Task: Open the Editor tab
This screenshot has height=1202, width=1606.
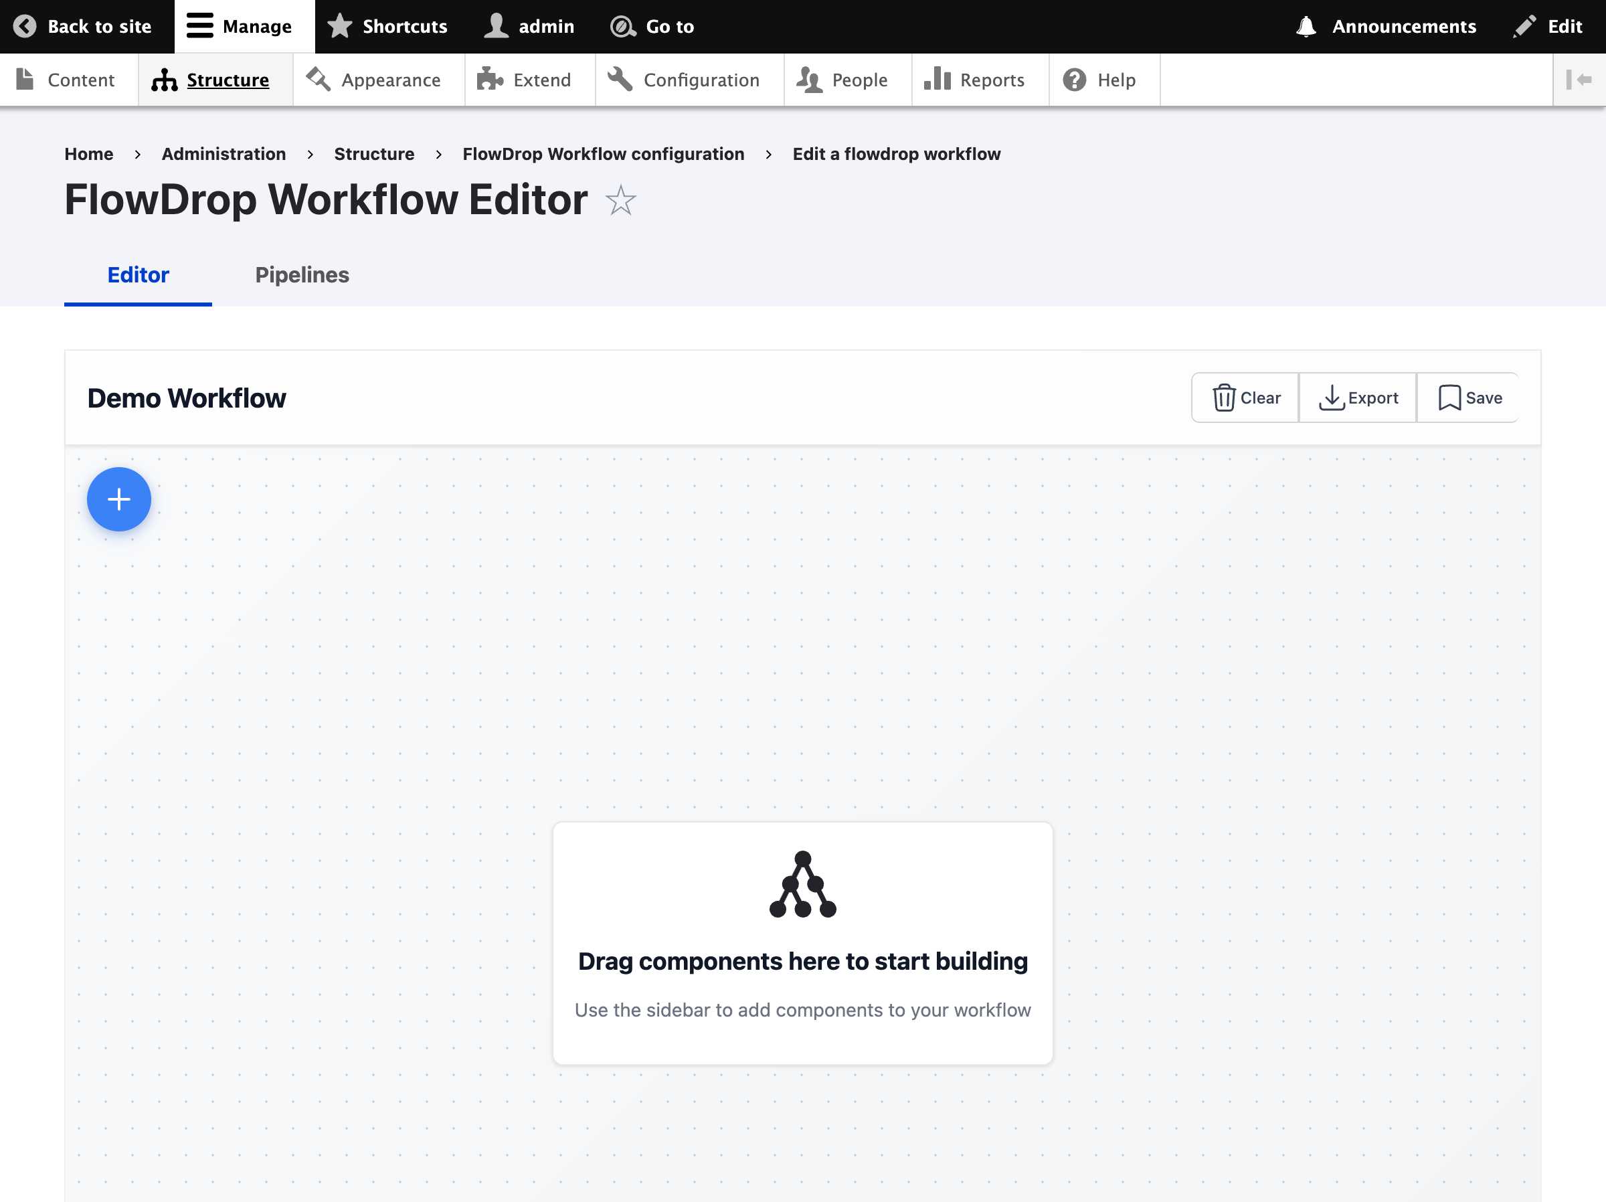Action: click(138, 274)
